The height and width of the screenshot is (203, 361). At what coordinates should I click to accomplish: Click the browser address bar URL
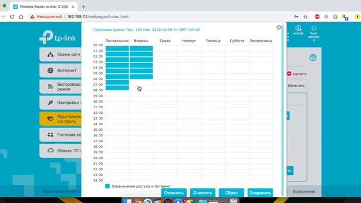tap(98, 16)
